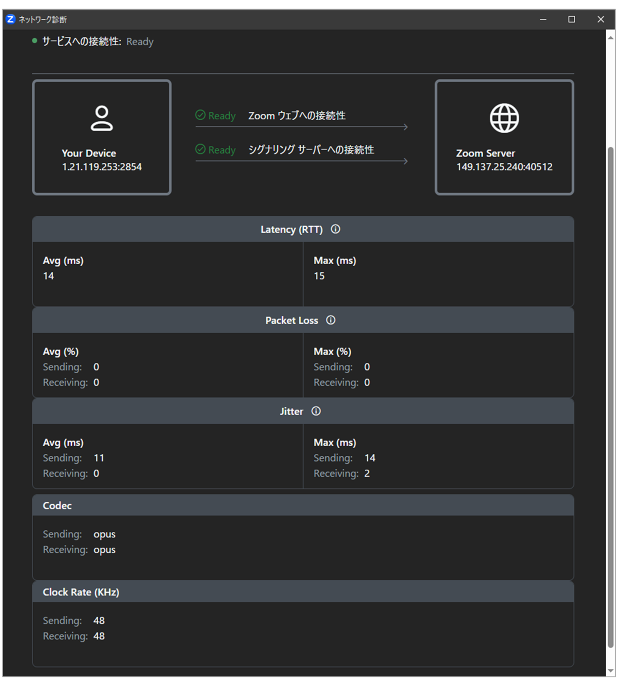This screenshot has height=680, width=619.
Task: Click the Your Device person icon
Action: point(101,118)
